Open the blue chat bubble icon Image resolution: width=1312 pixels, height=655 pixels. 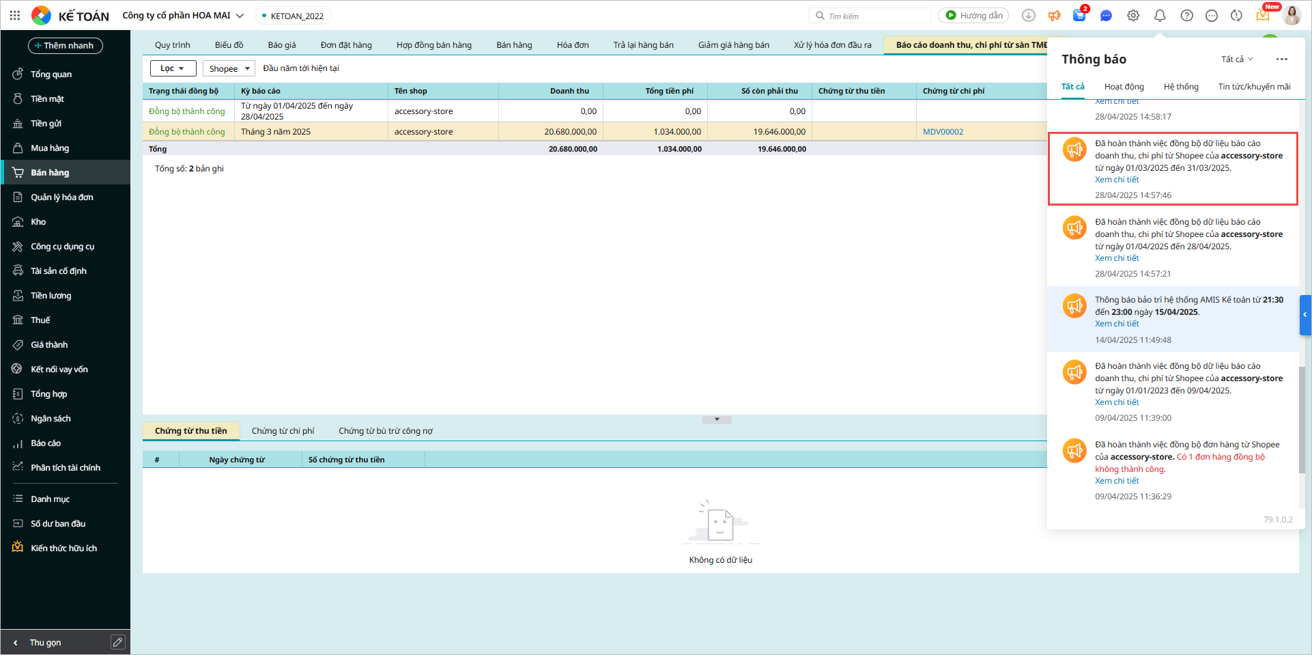pyautogui.click(x=1106, y=15)
